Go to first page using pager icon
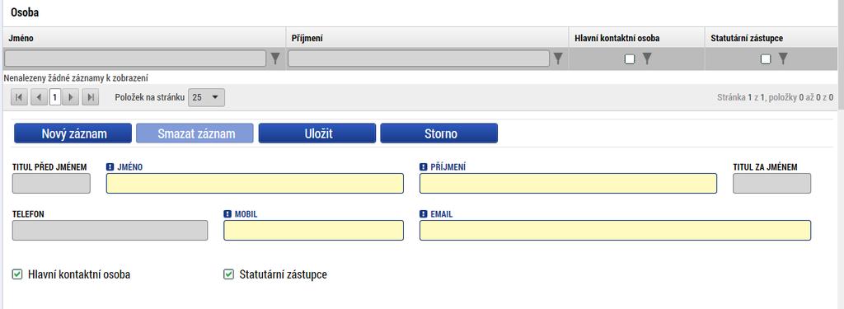Screen dimensions: 844x309 pos(19,97)
